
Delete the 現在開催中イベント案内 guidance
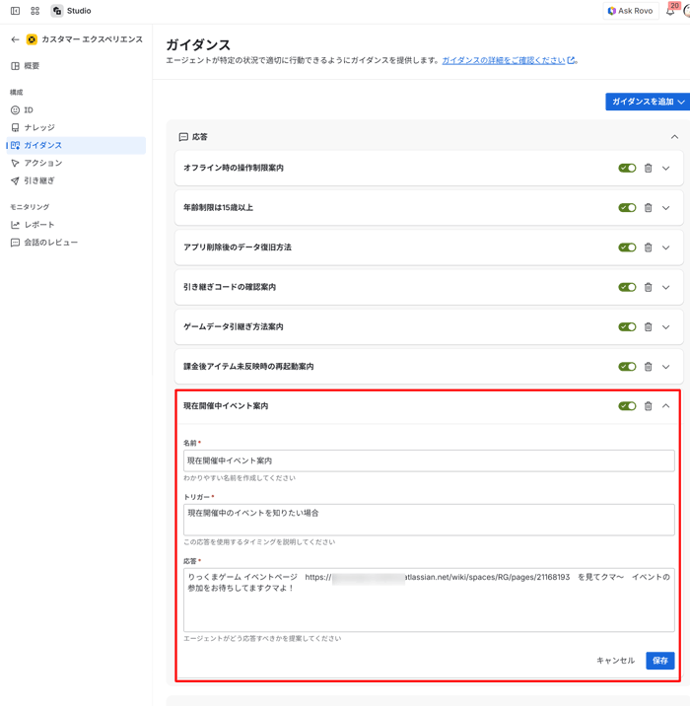649,406
